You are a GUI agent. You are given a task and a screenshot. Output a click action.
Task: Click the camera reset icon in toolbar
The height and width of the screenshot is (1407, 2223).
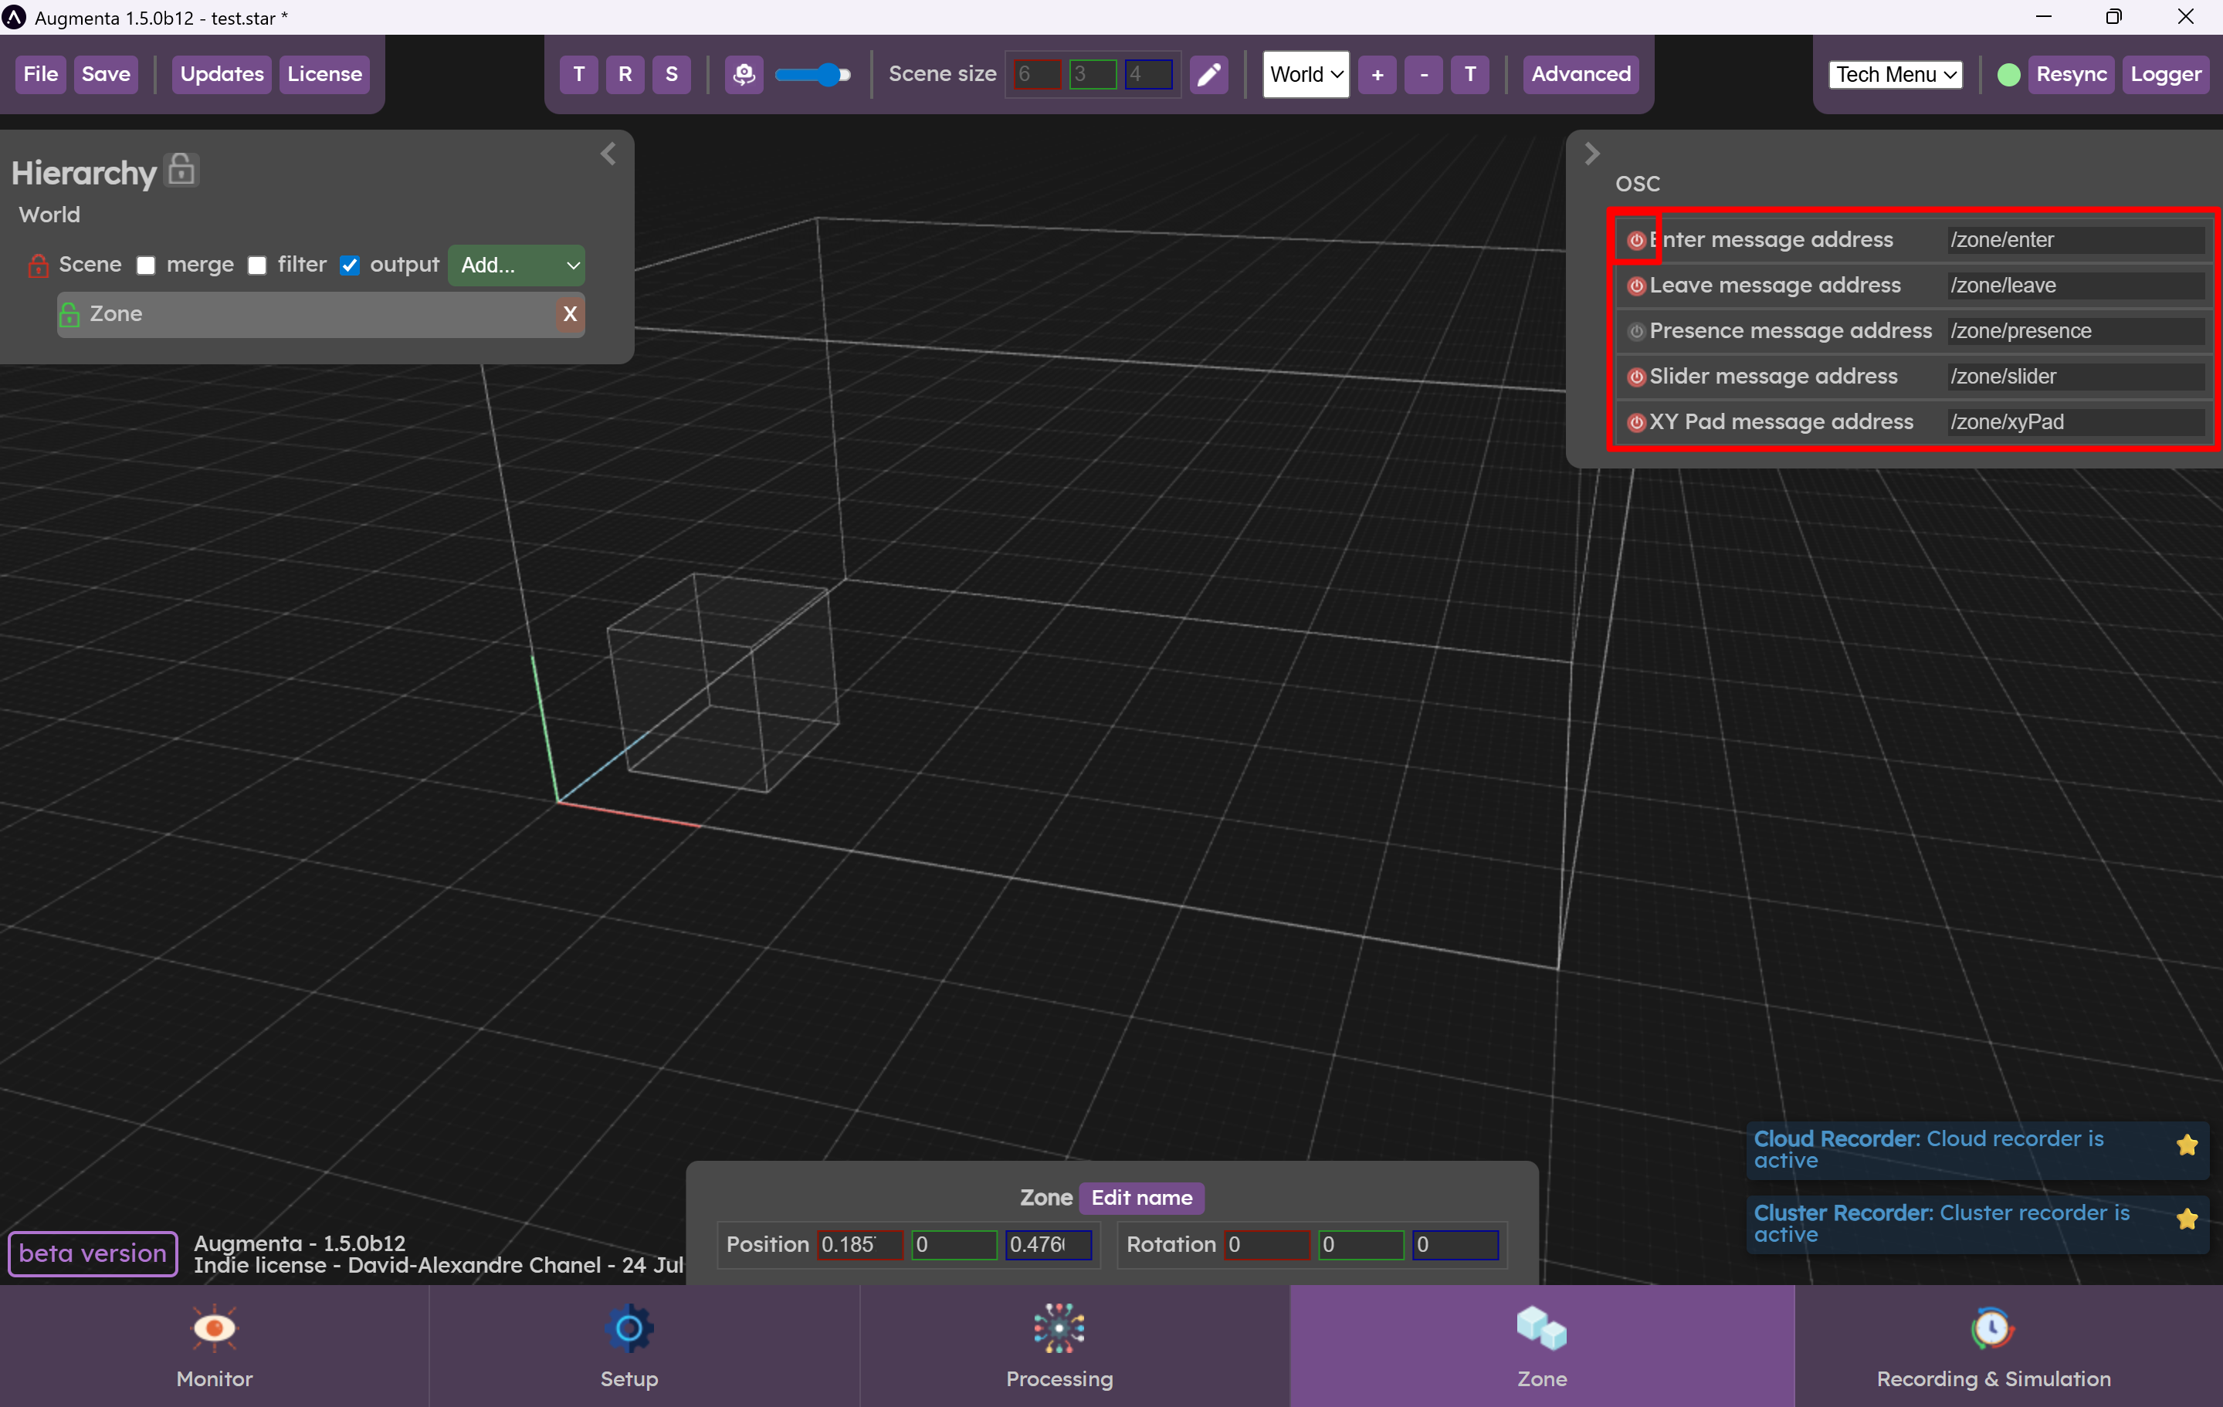coord(743,74)
